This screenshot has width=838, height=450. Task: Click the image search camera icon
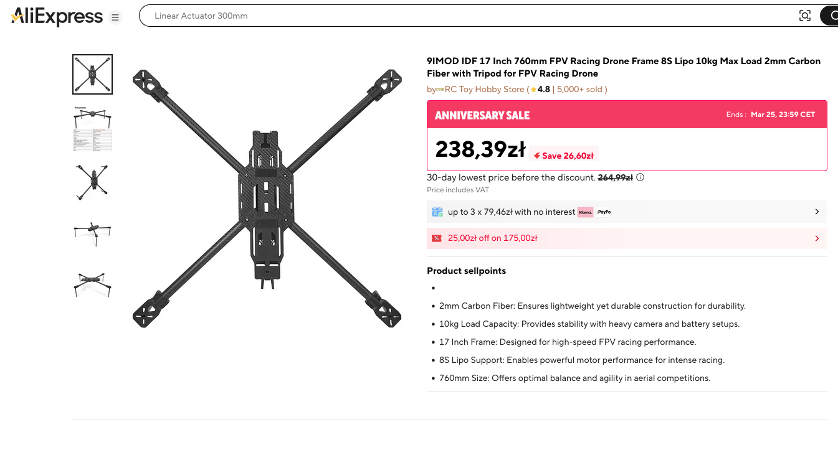[805, 16]
